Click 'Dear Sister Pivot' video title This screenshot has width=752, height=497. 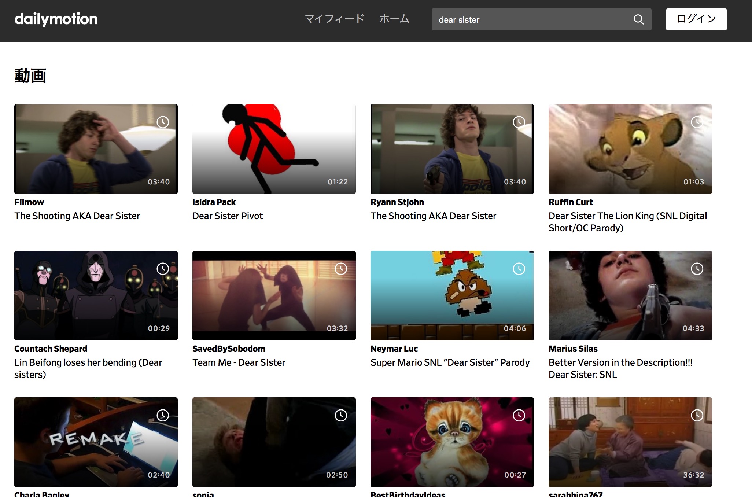[228, 216]
